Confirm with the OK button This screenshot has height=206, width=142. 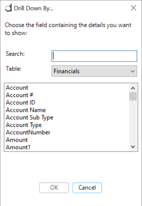[54, 187]
